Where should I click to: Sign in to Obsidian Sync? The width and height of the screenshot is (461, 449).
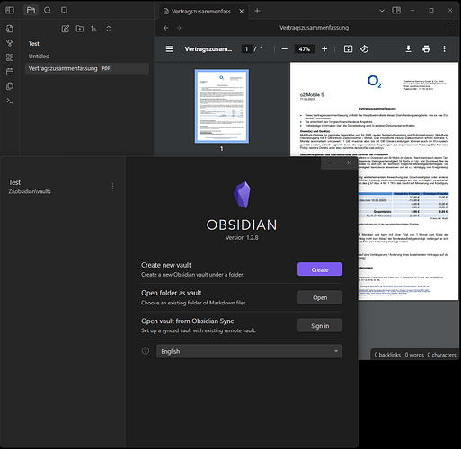coord(320,326)
